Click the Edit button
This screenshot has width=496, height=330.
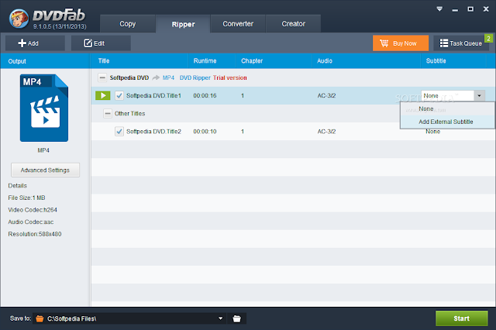pyautogui.click(x=101, y=43)
